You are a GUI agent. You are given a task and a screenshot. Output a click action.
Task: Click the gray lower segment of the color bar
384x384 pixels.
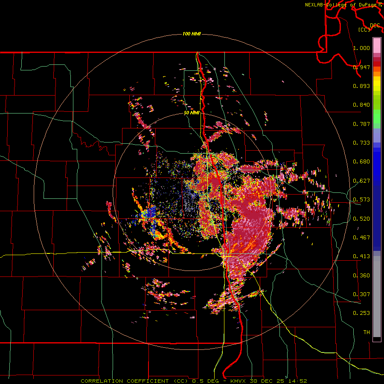click(377, 297)
